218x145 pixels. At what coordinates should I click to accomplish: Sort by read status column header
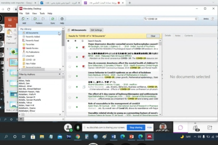click(75, 41)
